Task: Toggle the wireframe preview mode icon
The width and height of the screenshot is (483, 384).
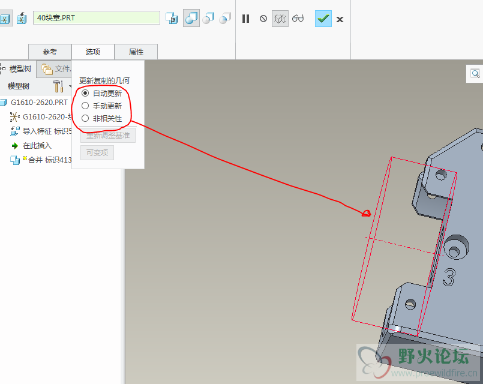Action: coord(280,19)
